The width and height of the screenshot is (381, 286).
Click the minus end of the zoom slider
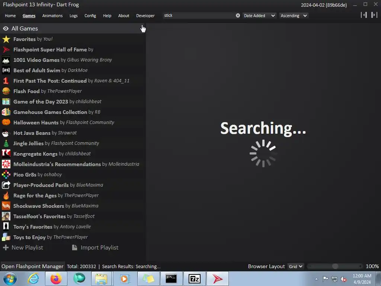tap(309, 267)
